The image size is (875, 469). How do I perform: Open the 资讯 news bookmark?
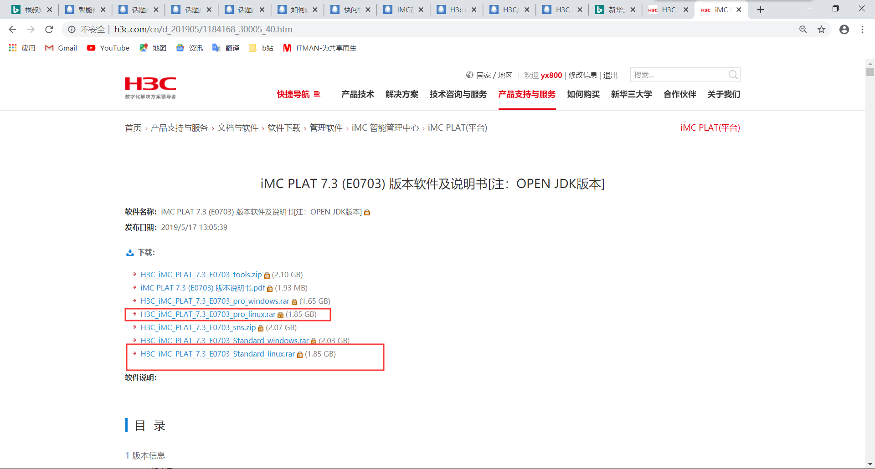point(189,48)
